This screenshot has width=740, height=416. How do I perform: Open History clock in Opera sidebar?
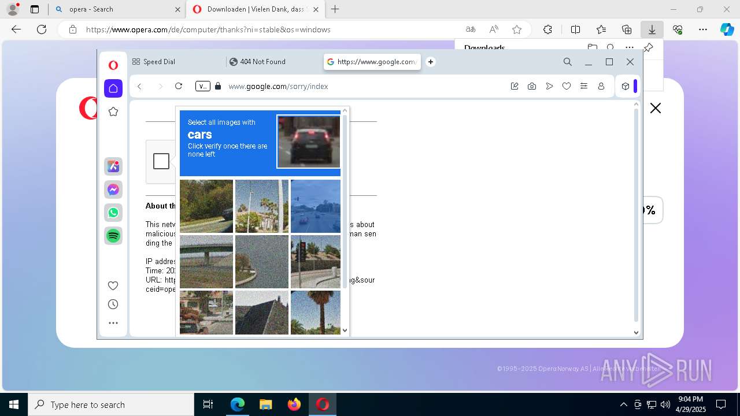(113, 304)
